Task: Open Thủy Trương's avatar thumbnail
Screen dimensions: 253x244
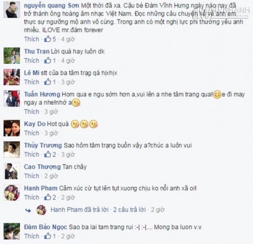Action: (12, 150)
